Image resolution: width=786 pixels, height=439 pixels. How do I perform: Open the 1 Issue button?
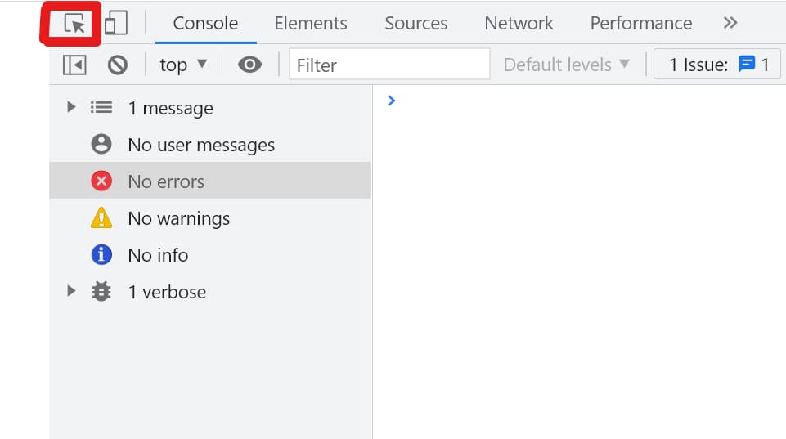click(x=716, y=64)
